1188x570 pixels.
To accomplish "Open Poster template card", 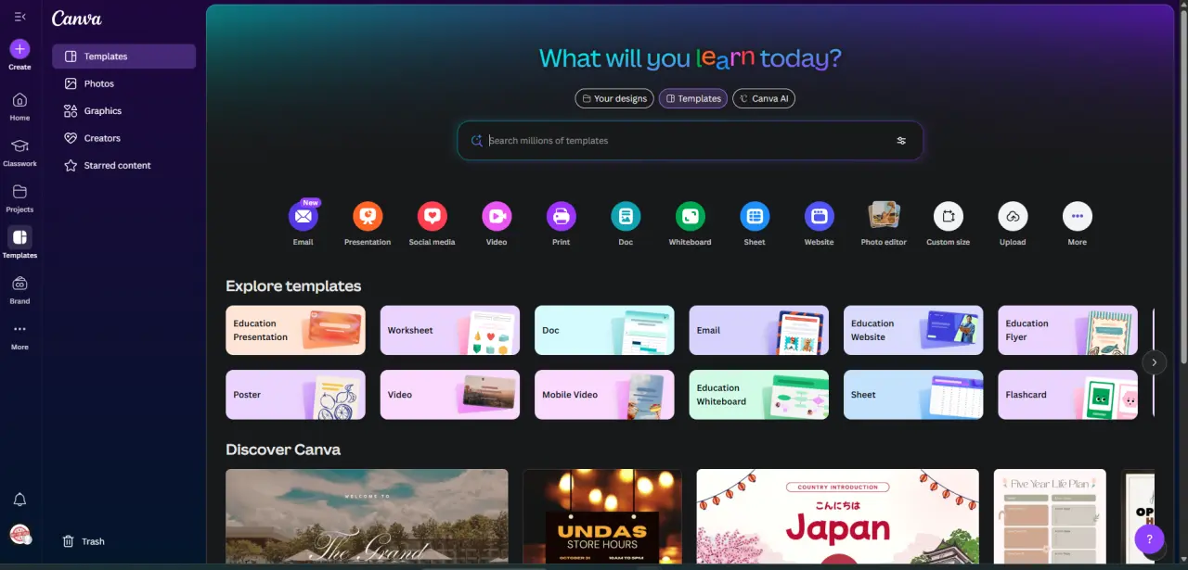I will pyautogui.click(x=295, y=395).
